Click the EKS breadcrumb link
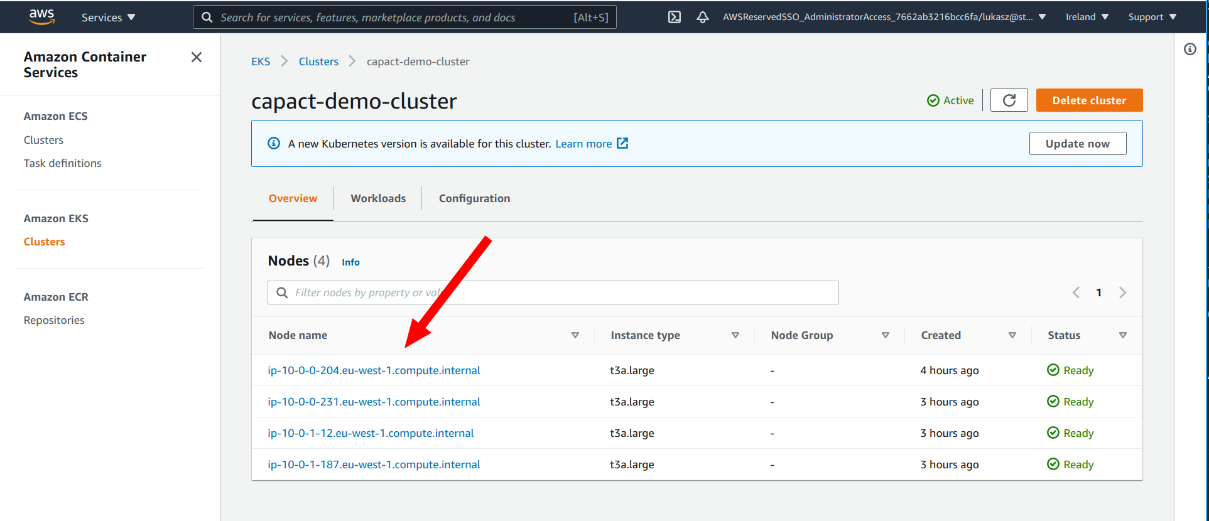The image size is (1209, 521). tap(261, 62)
